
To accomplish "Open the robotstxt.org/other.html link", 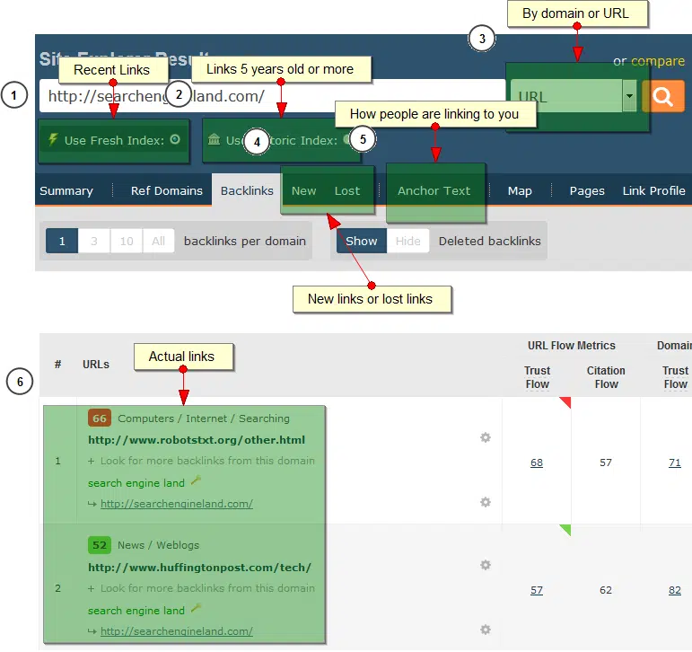I will tap(197, 440).
